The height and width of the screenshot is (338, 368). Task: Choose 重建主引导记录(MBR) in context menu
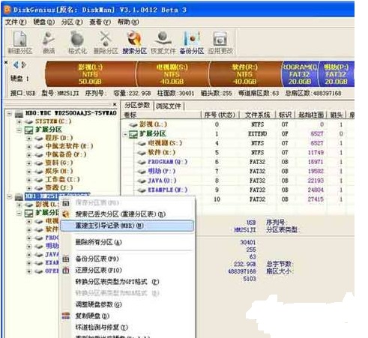[x=127, y=226]
